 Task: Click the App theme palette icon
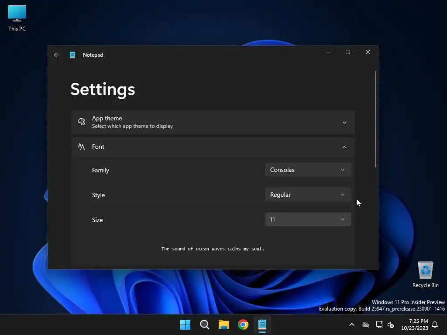click(82, 122)
